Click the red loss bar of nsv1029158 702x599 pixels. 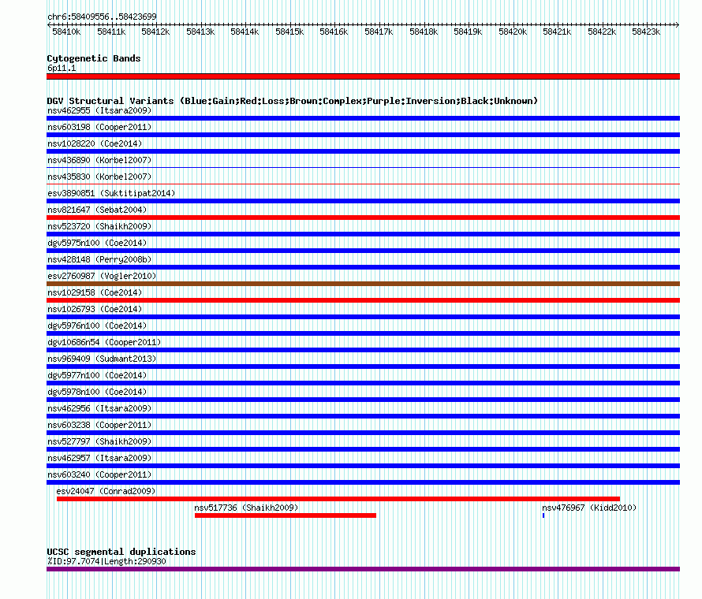[x=363, y=300]
